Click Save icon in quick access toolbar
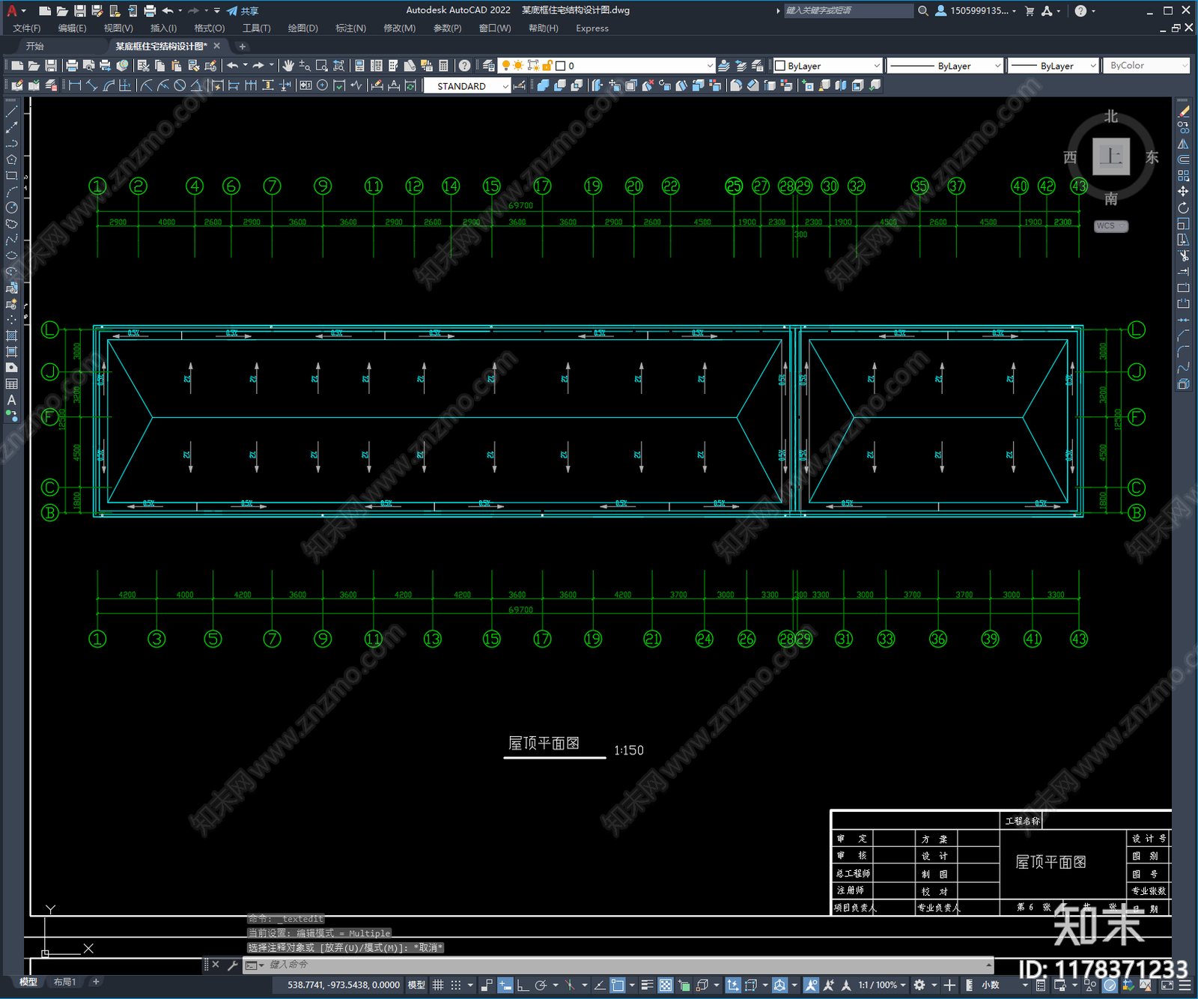 coord(79,10)
